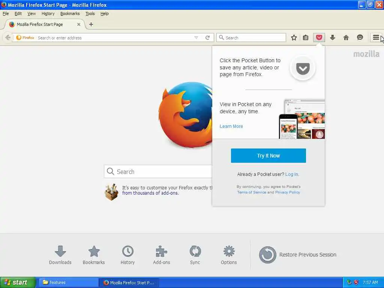Open the Bookmarks menu

70,13
